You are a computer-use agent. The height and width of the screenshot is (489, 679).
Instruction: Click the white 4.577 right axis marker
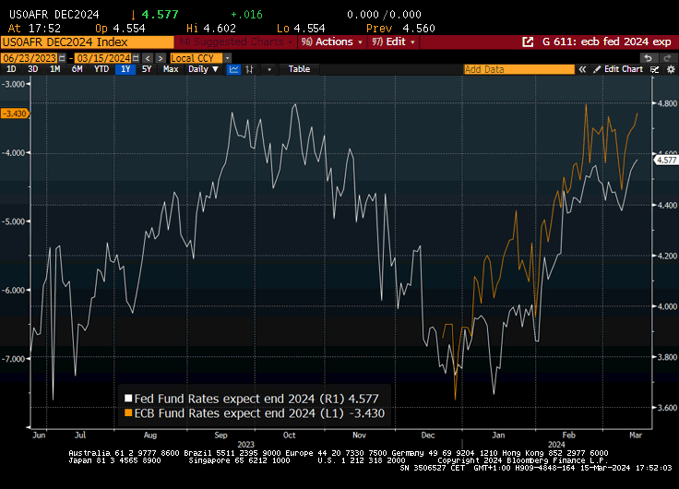[x=666, y=161]
